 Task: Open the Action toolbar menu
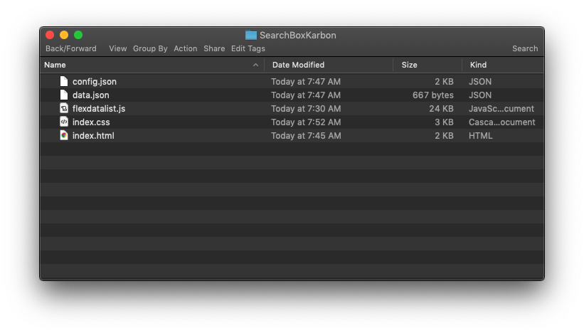point(186,48)
